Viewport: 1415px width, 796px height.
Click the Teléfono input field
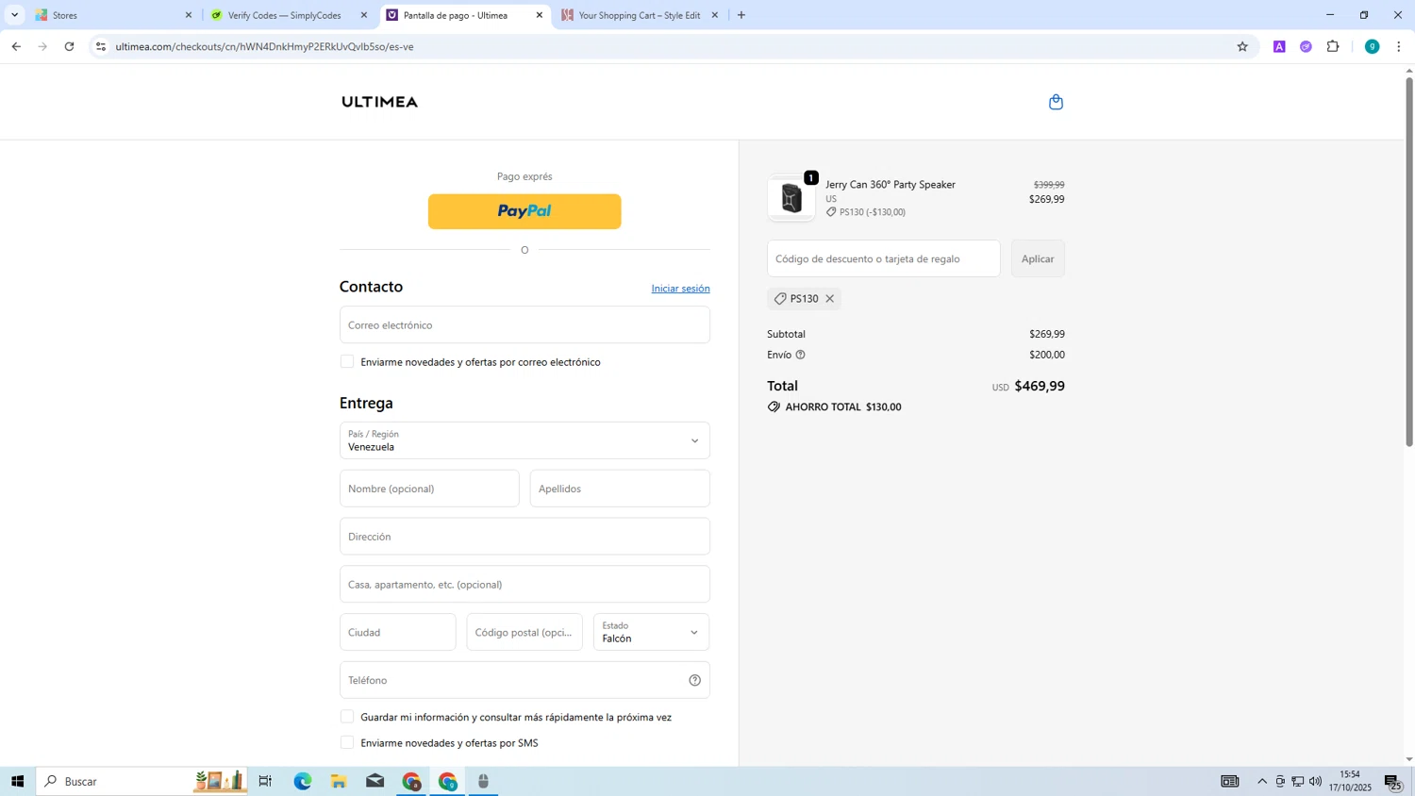[524, 680]
